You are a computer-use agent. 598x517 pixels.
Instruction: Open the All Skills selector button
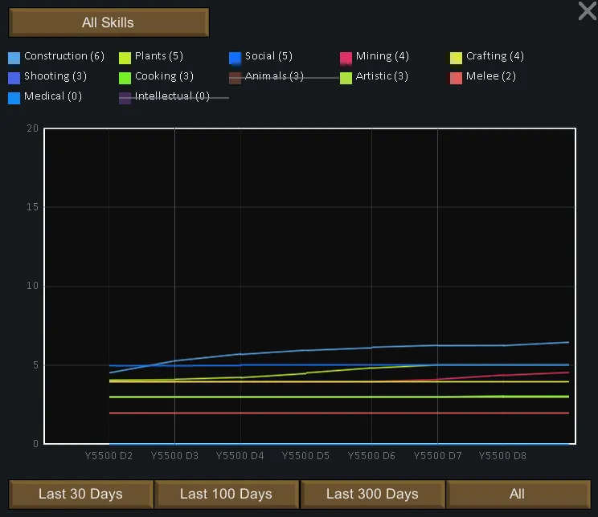tap(109, 22)
